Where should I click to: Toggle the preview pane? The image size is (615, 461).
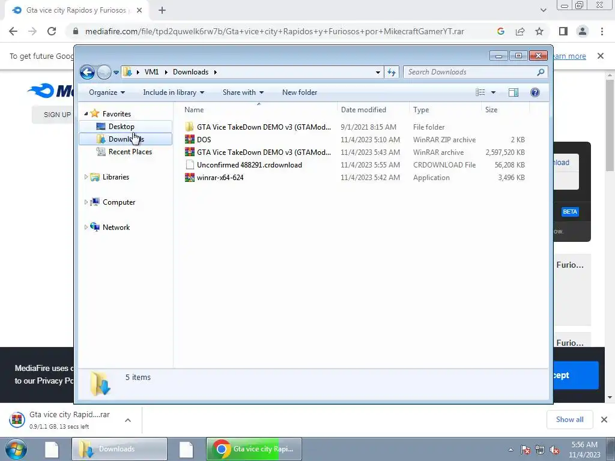coord(514,92)
